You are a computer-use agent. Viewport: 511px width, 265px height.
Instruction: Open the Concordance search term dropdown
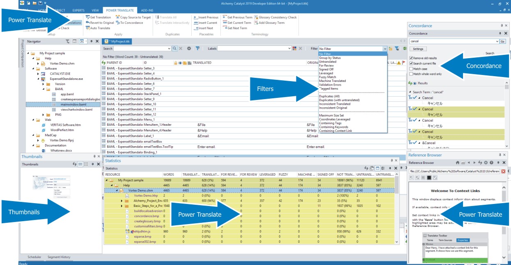pyautogui.click(x=497, y=41)
